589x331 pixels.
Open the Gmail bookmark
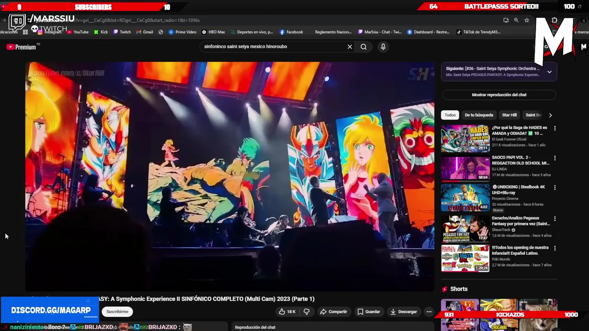(144, 32)
